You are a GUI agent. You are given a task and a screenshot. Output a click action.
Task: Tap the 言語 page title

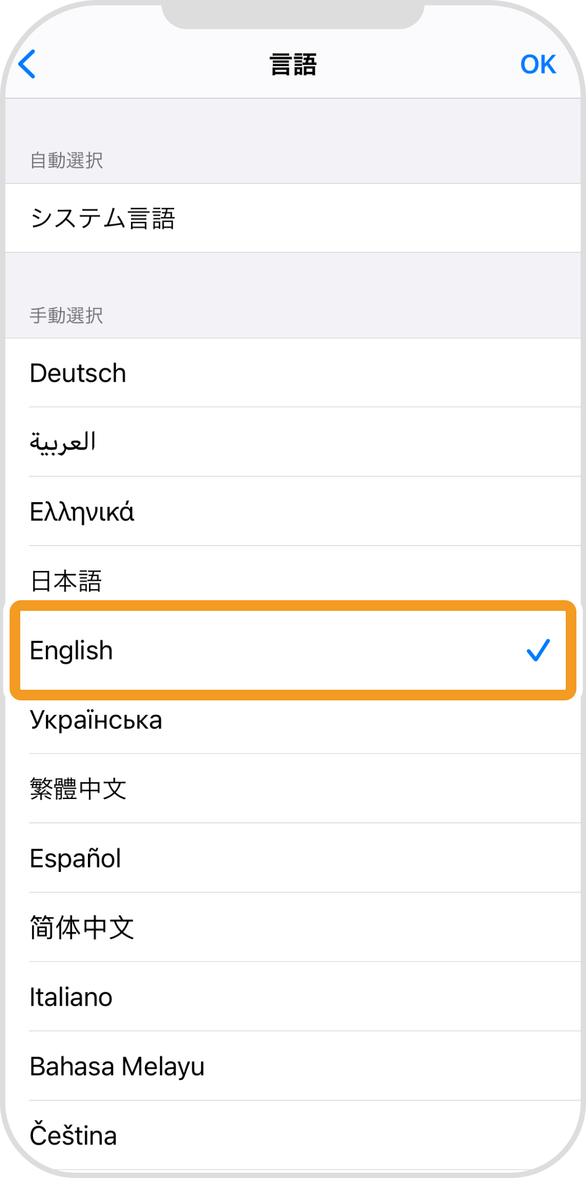(x=293, y=64)
